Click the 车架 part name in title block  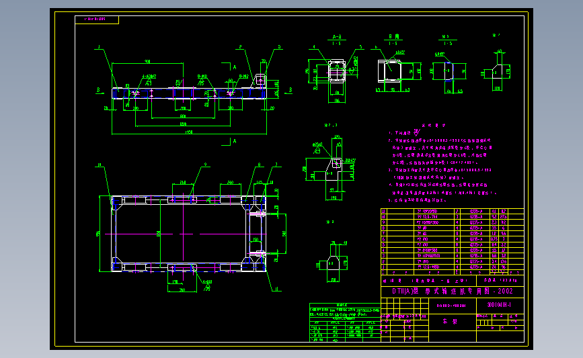(451, 322)
